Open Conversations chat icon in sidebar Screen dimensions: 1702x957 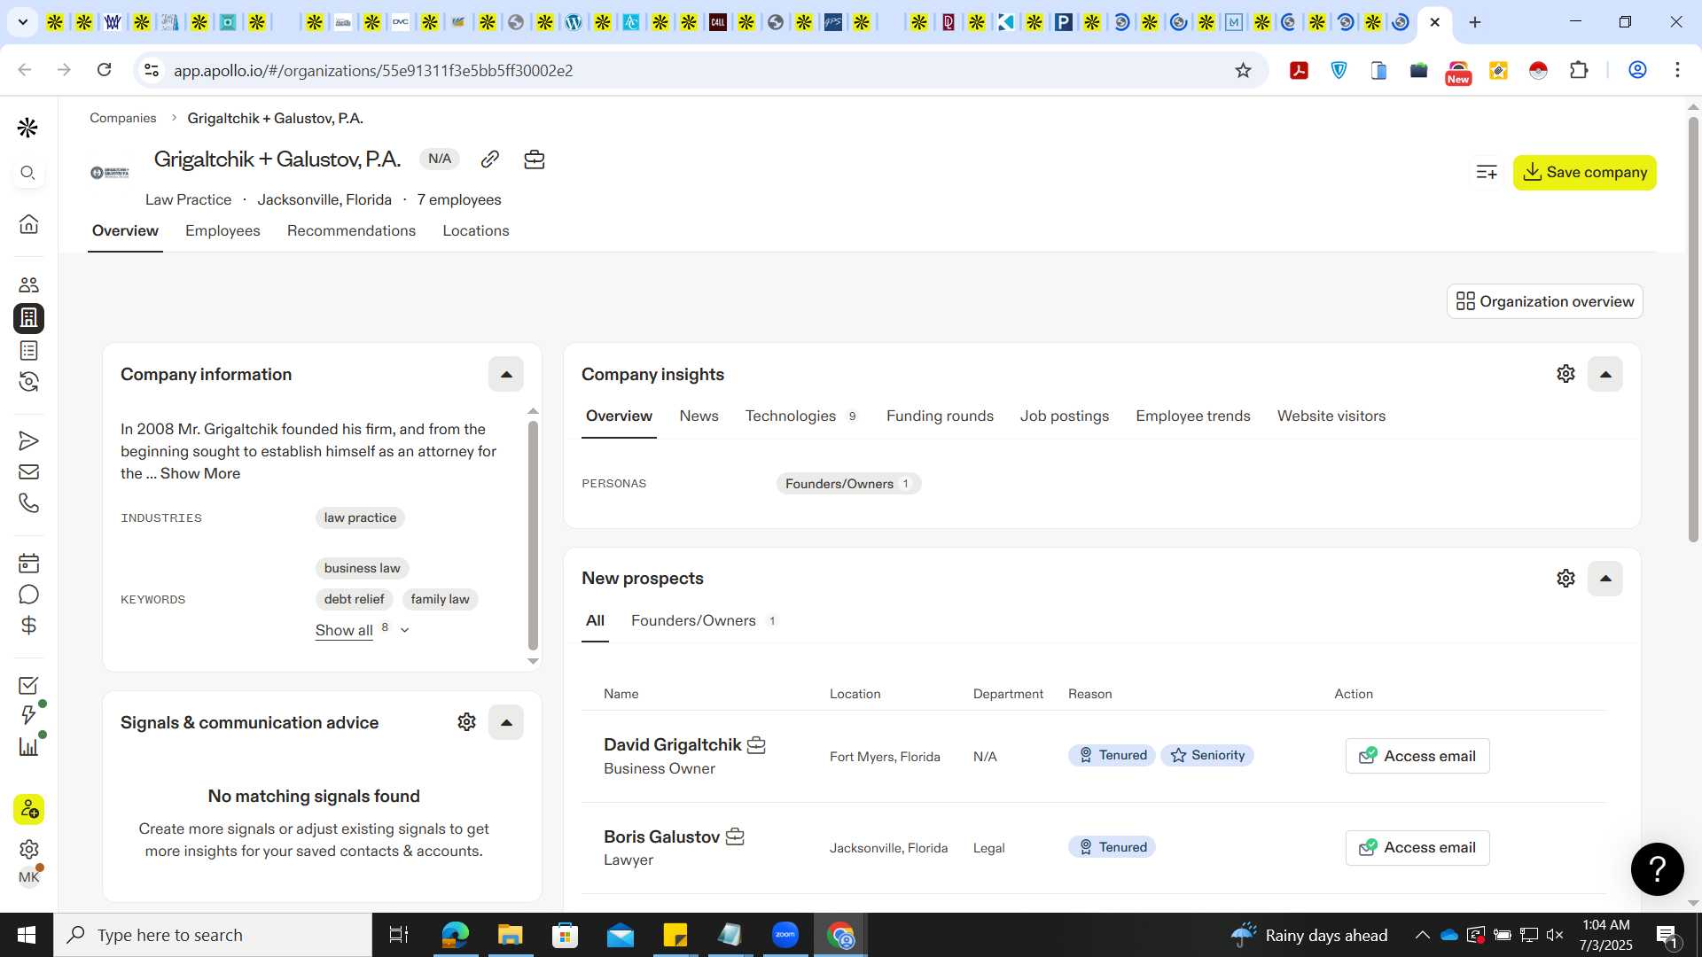[x=28, y=595]
